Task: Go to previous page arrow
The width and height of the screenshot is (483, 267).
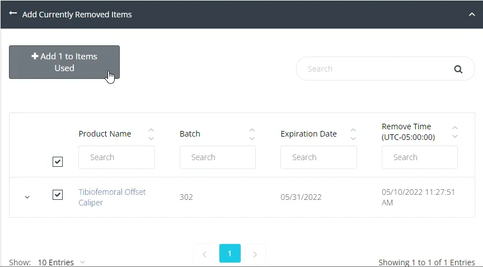Action: coord(204,254)
